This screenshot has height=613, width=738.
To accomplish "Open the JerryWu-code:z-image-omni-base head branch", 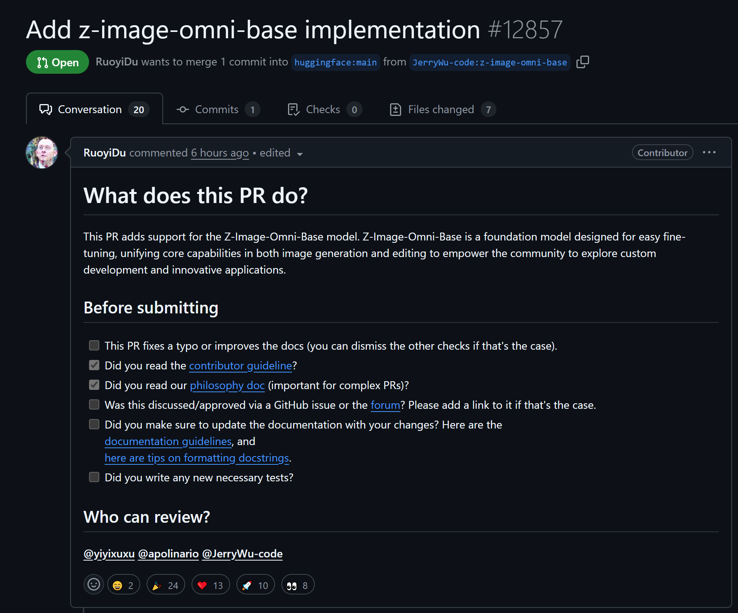I will pos(490,62).
